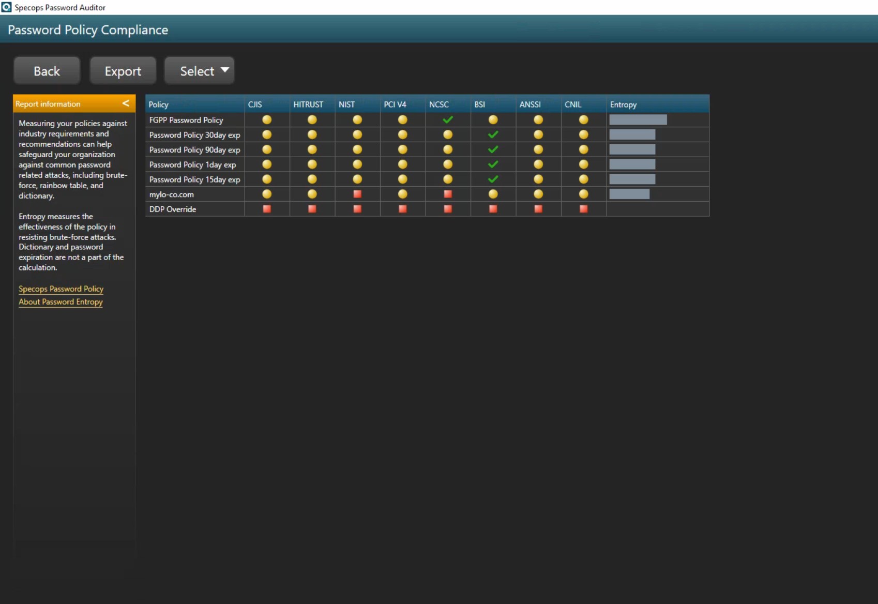Click the yellow CNIL icon for FGPP Password Policy

584,119
